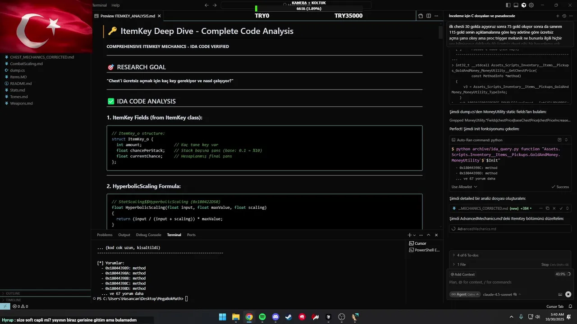The image size is (577, 324).
Task: Open the new terminal profile dropdown arrow
Action: (414, 235)
